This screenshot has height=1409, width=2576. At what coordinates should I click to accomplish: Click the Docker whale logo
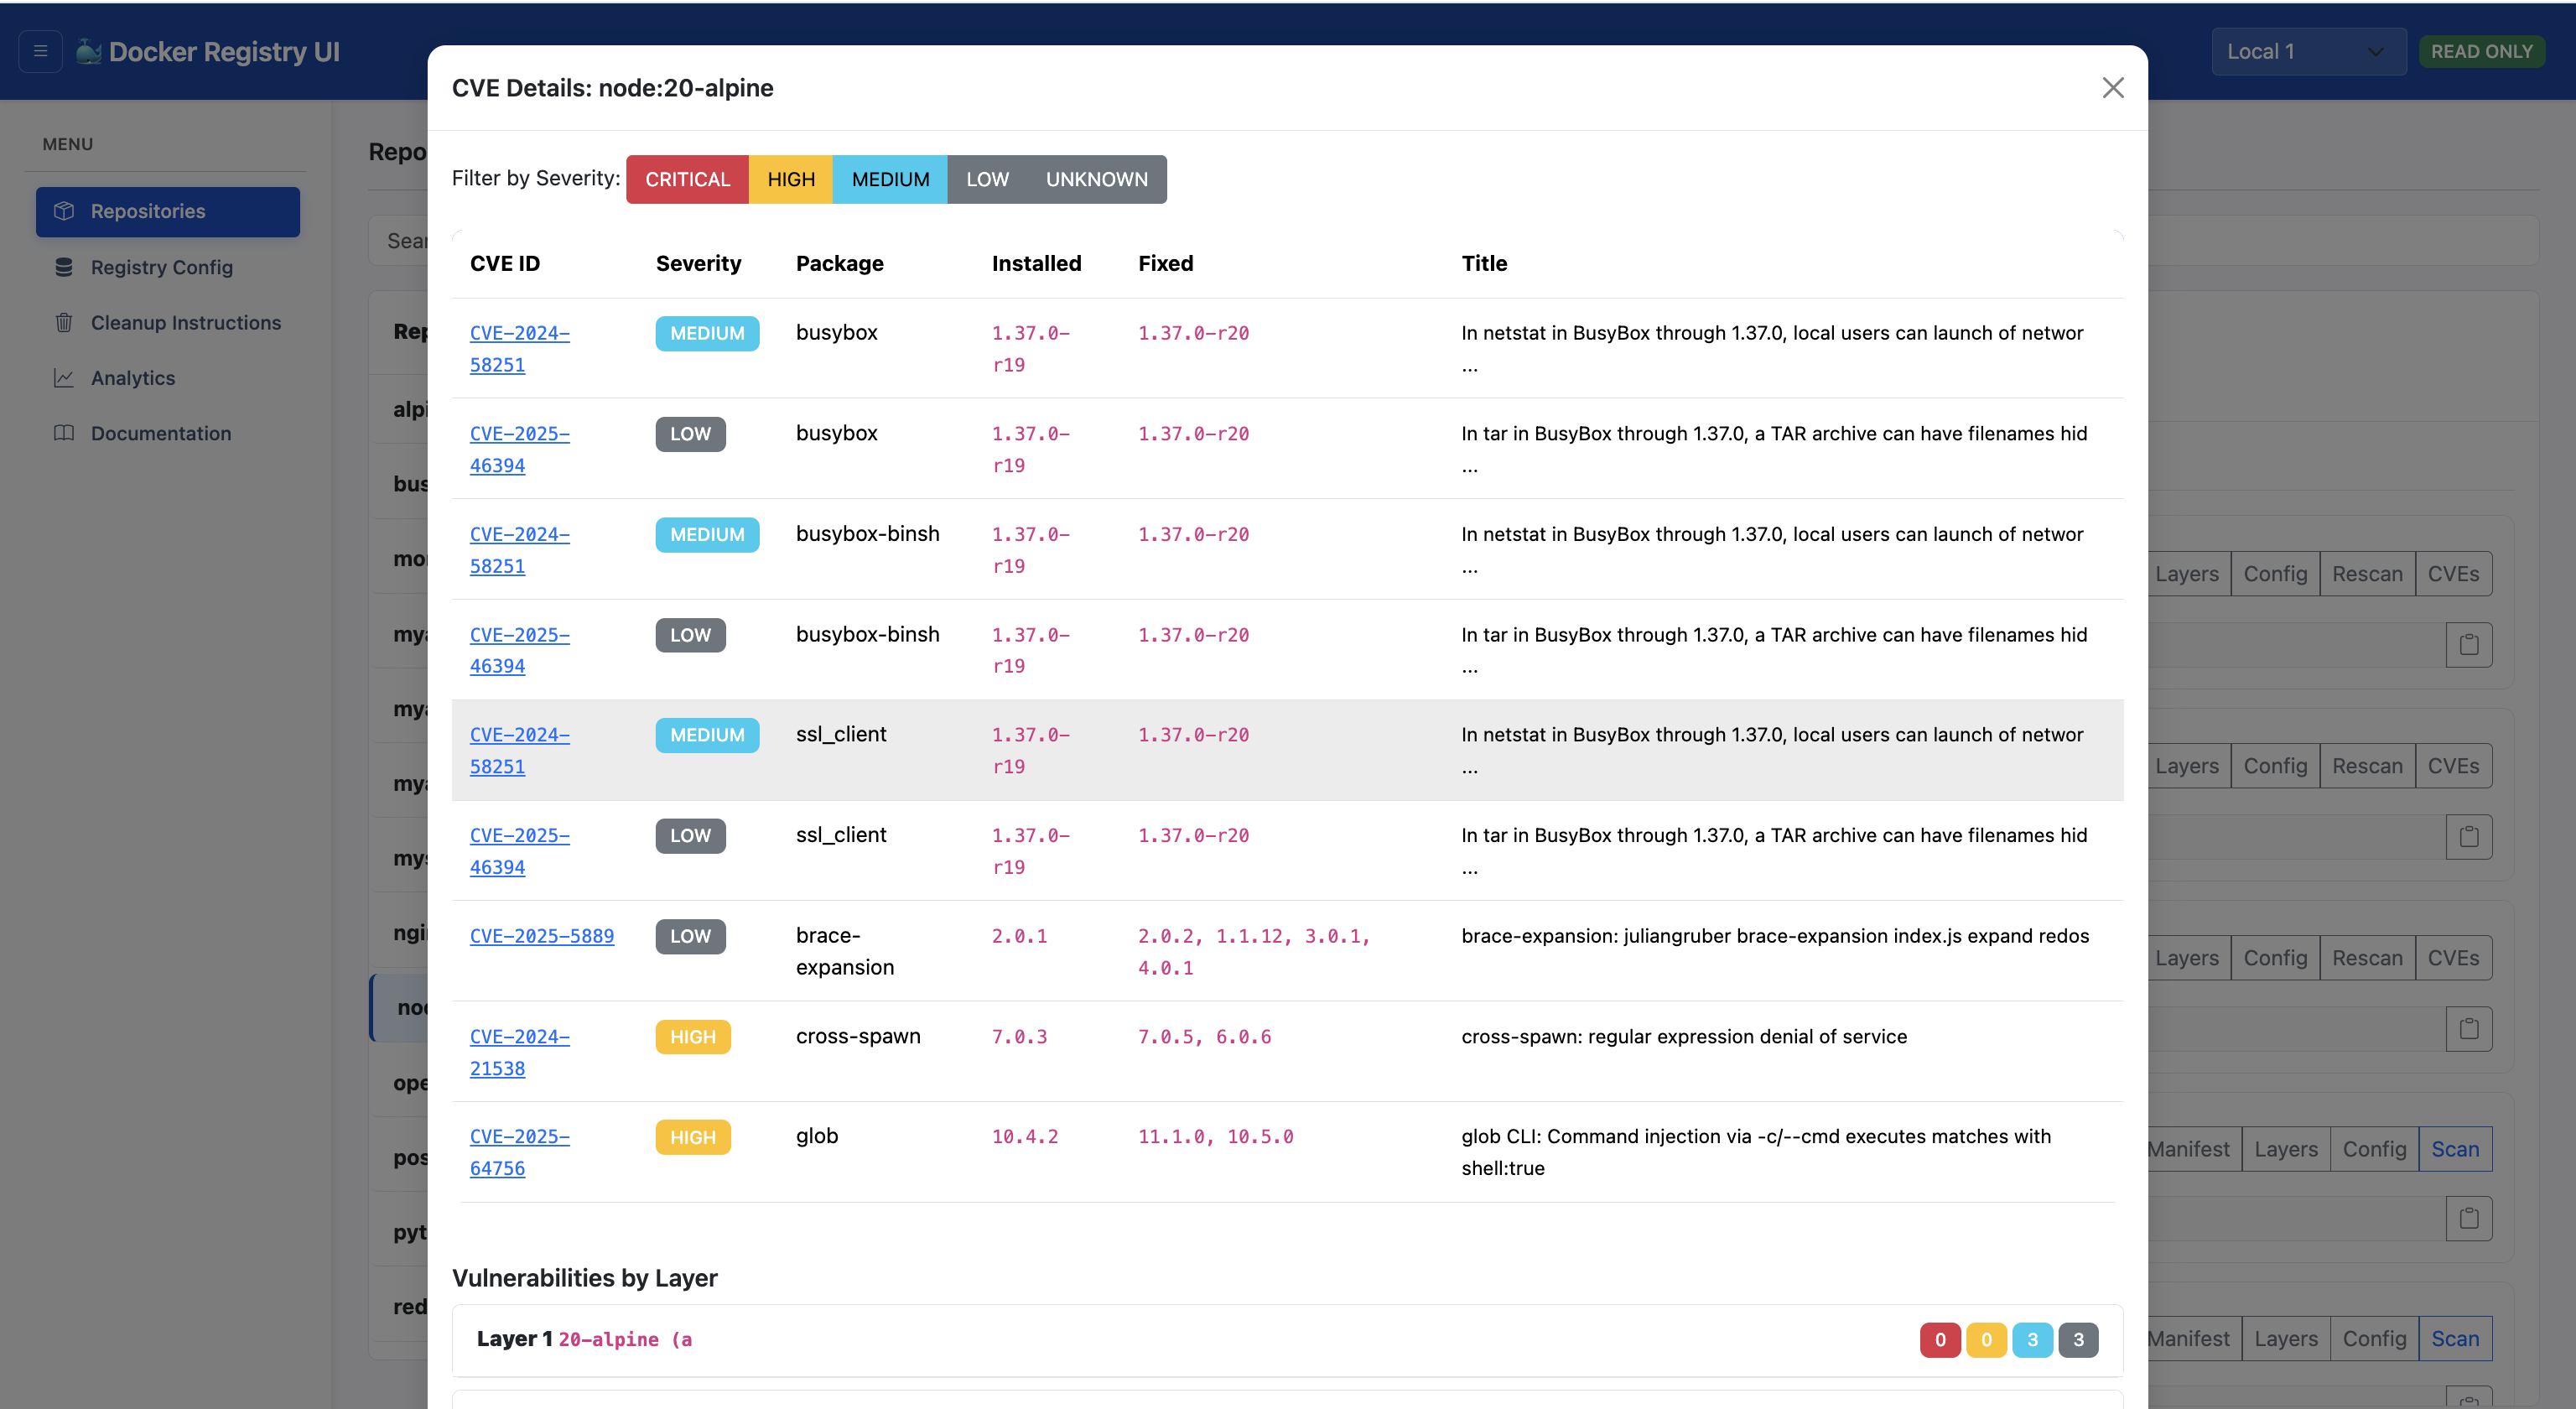coord(89,51)
